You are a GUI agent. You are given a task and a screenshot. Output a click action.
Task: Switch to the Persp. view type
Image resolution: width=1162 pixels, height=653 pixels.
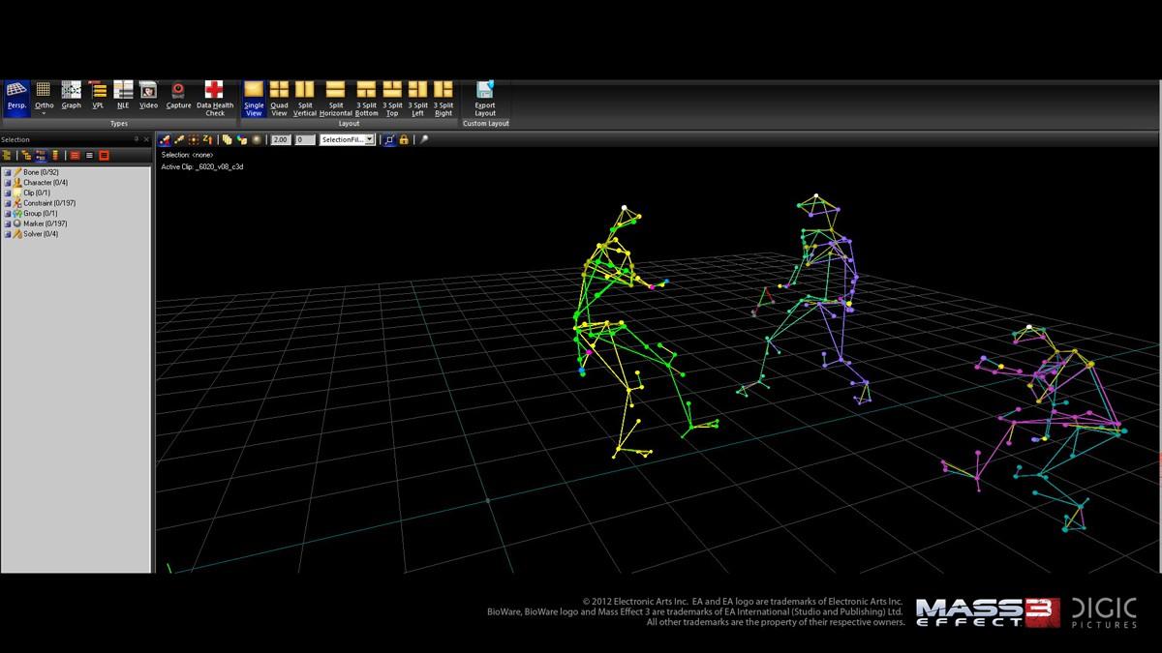click(16, 97)
